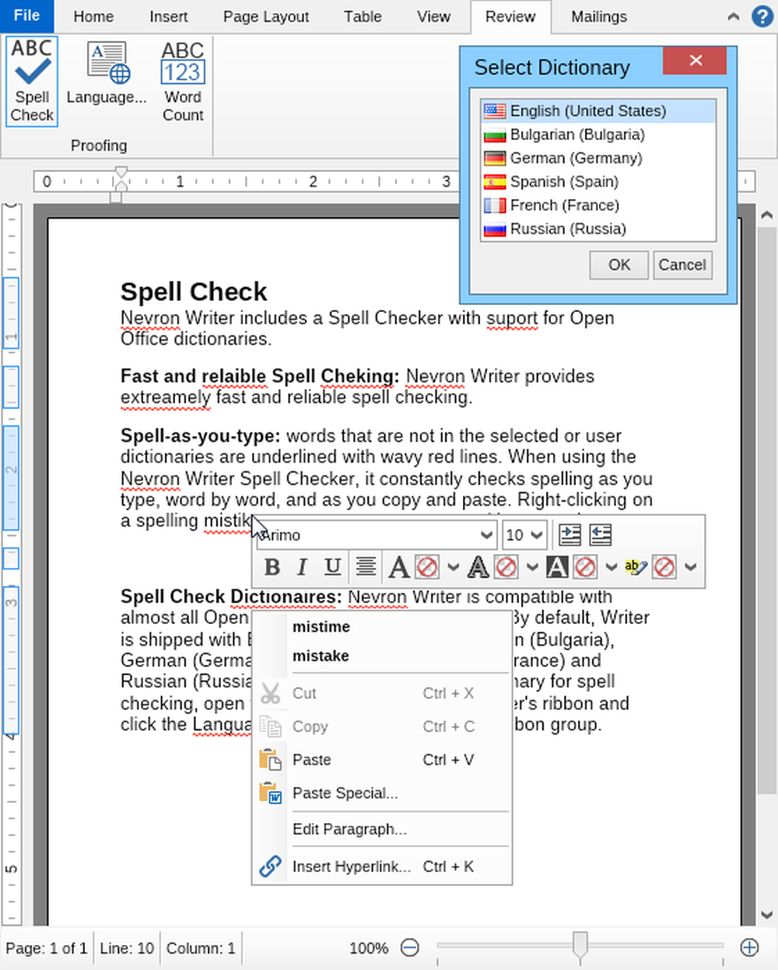Toggle Underline in mini toolbar
This screenshot has width=778, height=970.
coord(332,566)
